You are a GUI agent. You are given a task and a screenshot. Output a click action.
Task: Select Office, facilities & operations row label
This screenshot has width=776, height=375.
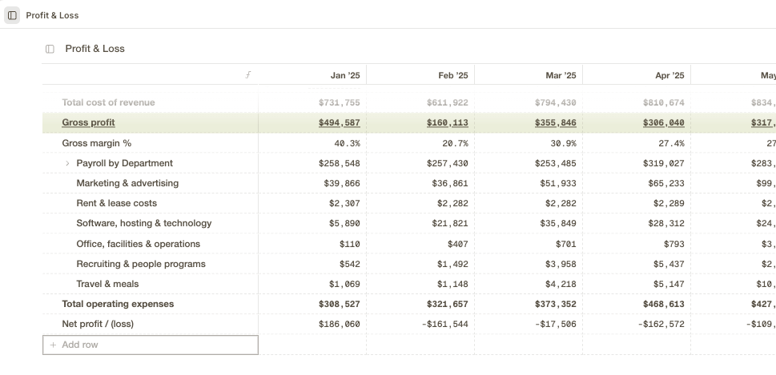(138, 244)
